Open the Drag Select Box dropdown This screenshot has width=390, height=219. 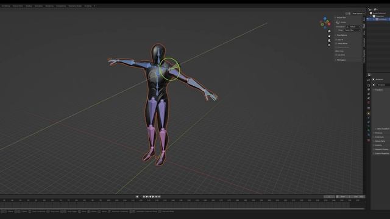click(x=352, y=30)
